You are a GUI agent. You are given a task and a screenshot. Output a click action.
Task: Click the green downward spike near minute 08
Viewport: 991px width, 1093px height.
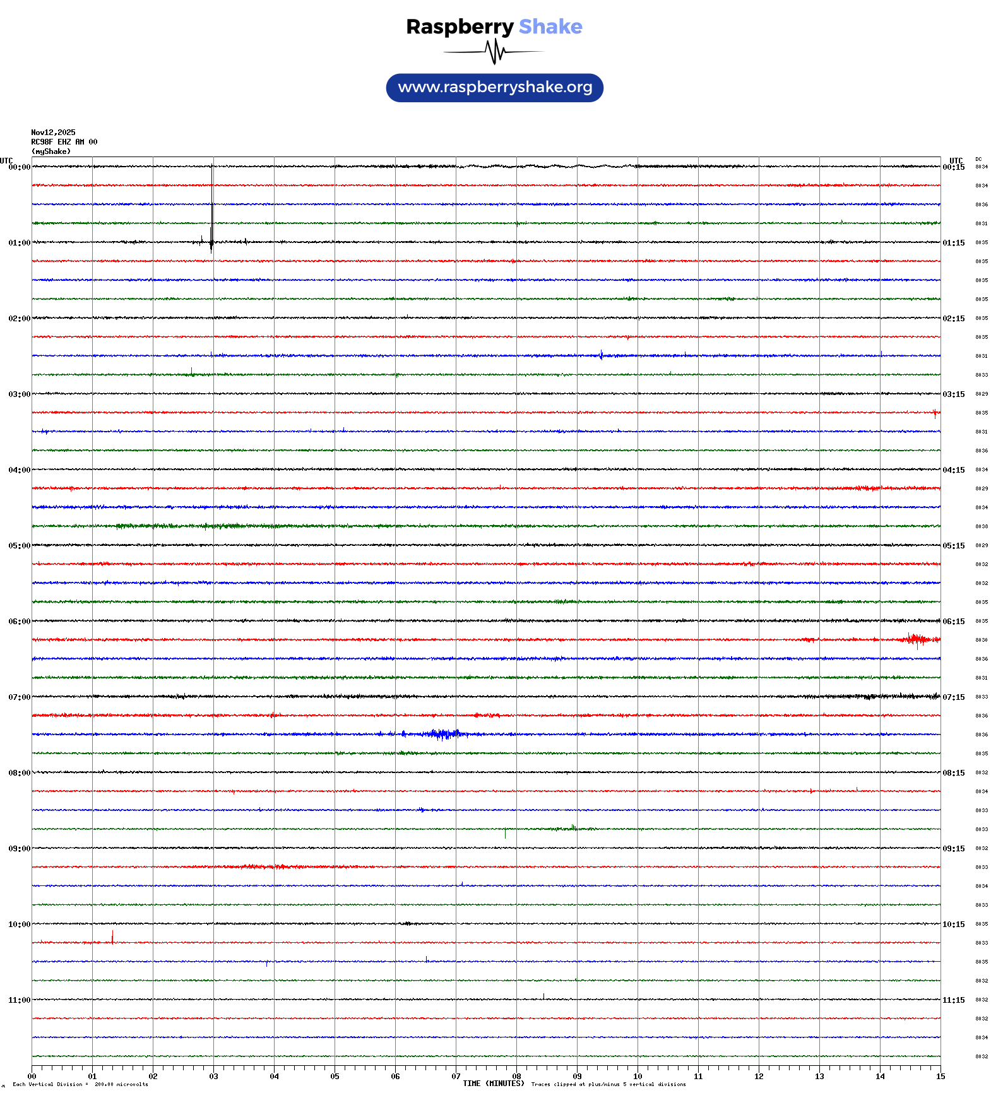(x=505, y=833)
